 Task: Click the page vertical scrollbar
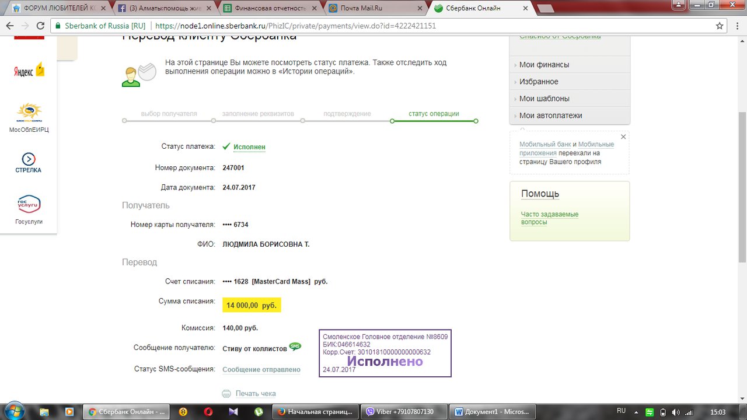tap(742, 187)
